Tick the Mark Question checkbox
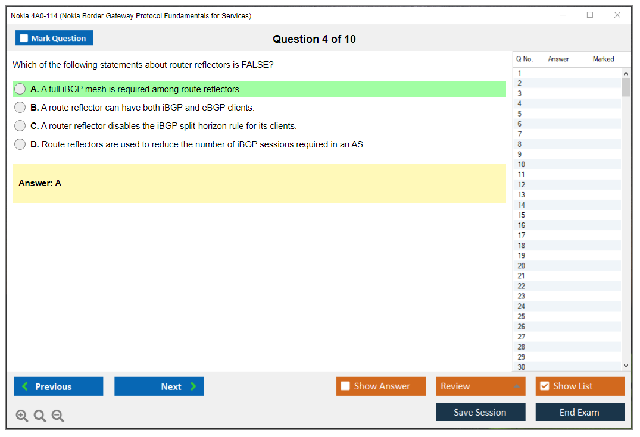This screenshot has height=437, width=640. (x=24, y=39)
